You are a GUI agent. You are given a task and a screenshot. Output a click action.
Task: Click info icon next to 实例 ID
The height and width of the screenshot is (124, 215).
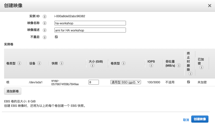45,16
